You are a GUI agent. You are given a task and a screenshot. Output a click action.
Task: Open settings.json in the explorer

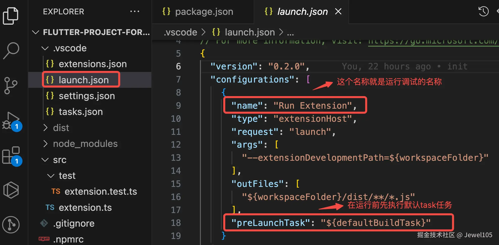coord(87,96)
